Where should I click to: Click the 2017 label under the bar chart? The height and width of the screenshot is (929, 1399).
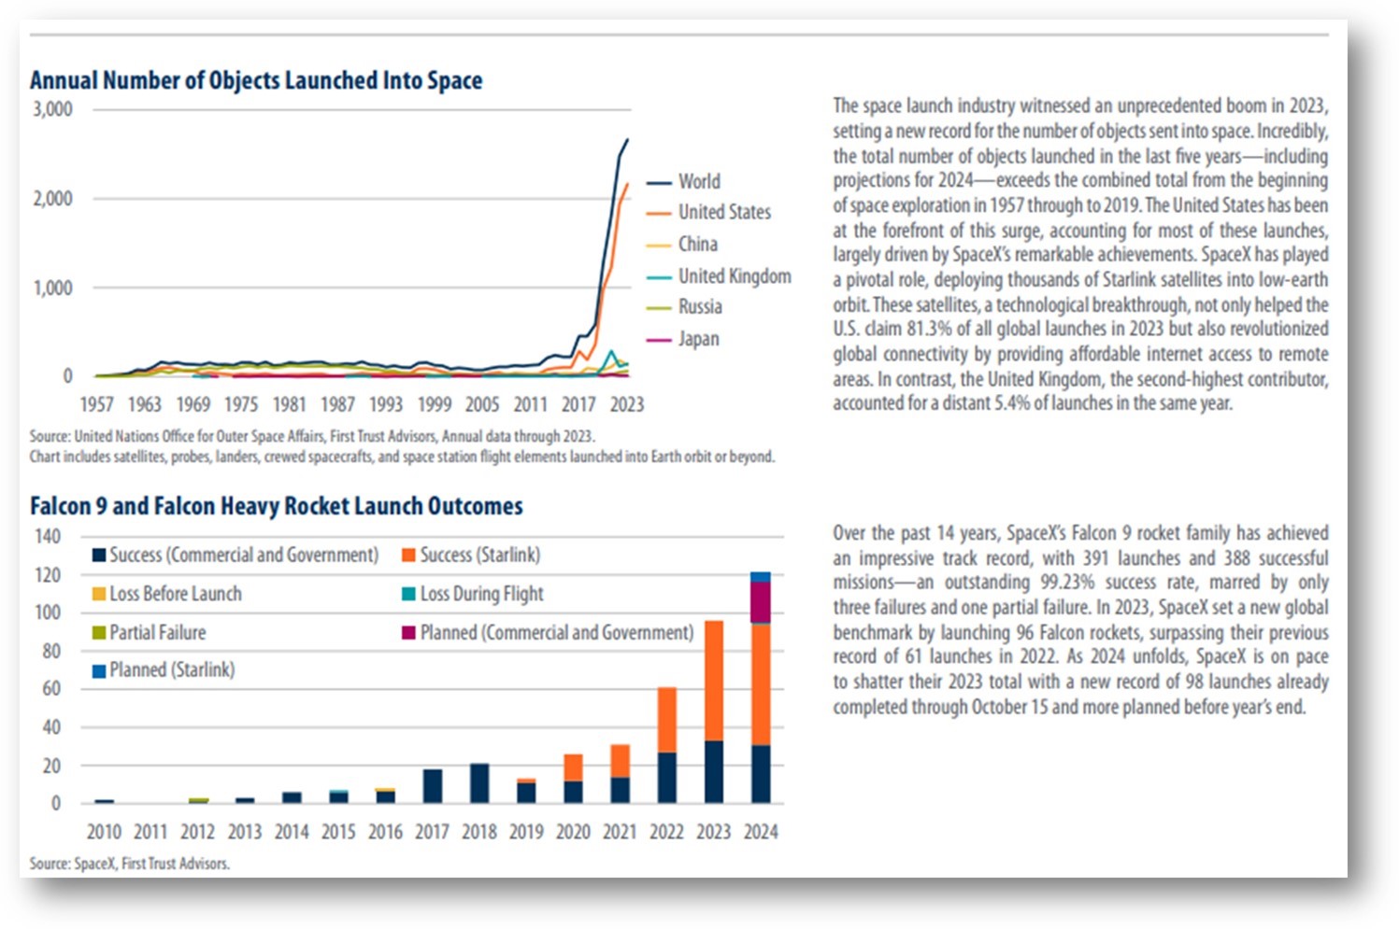(x=432, y=831)
